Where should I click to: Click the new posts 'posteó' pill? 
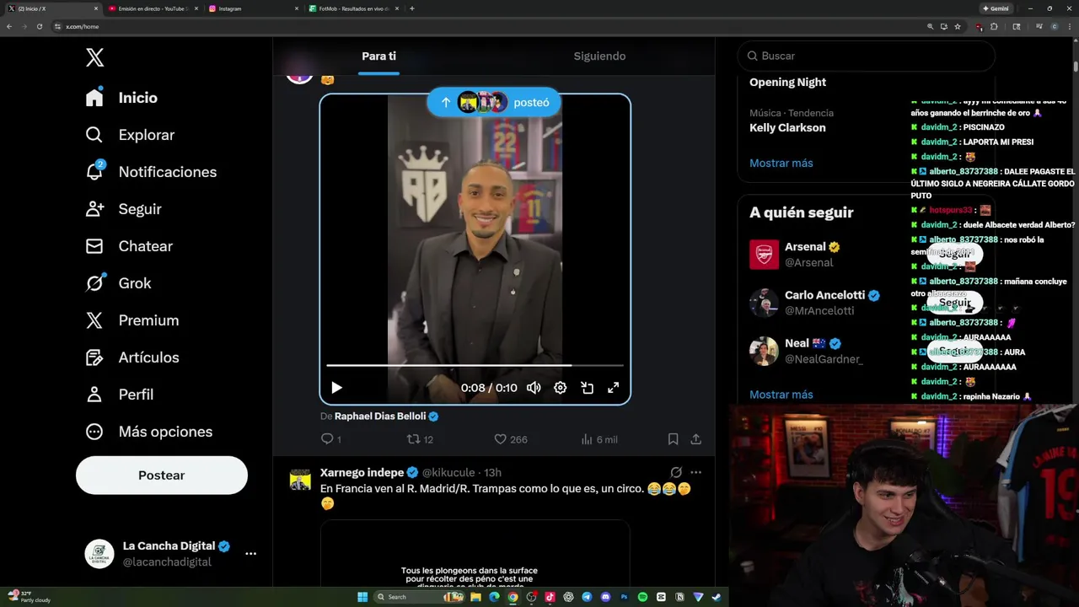494,102
